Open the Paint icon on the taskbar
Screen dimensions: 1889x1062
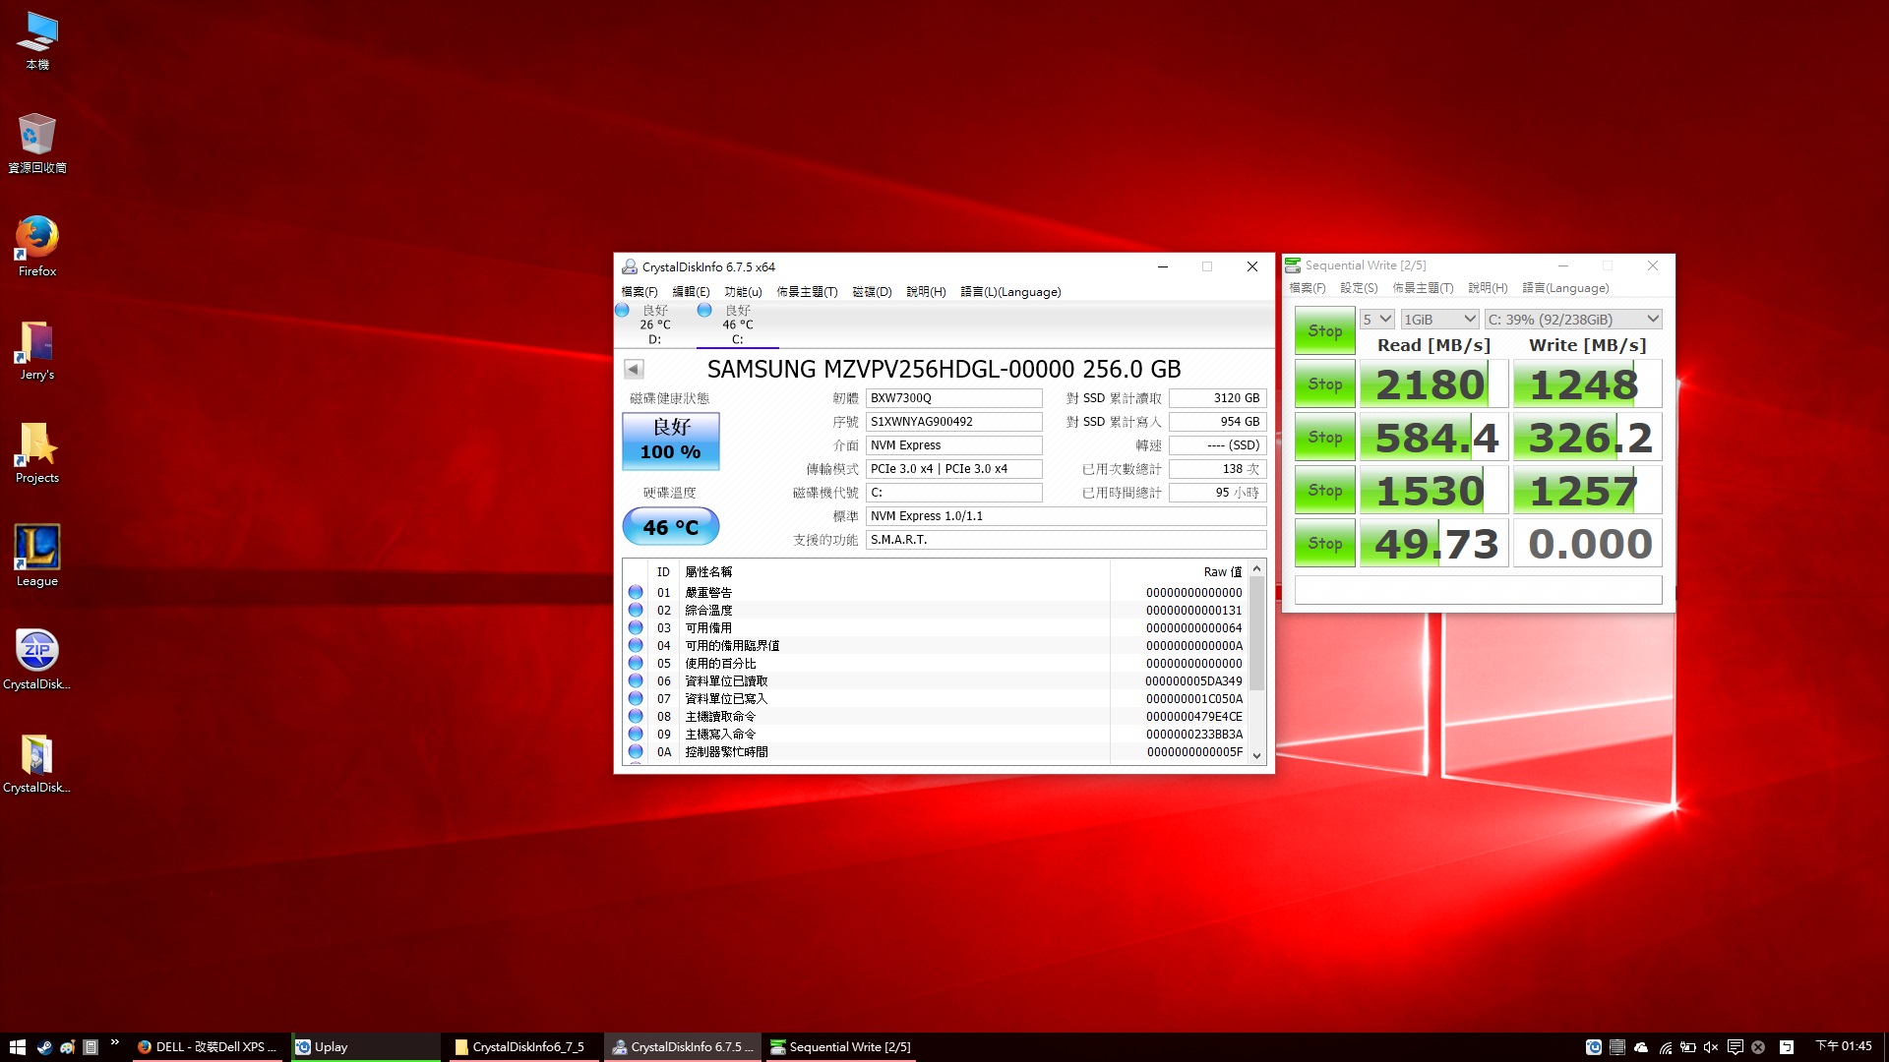coord(67,1047)
